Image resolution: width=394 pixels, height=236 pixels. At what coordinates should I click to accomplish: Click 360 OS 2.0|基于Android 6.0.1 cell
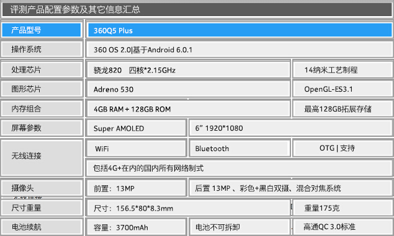coord(240,50)
